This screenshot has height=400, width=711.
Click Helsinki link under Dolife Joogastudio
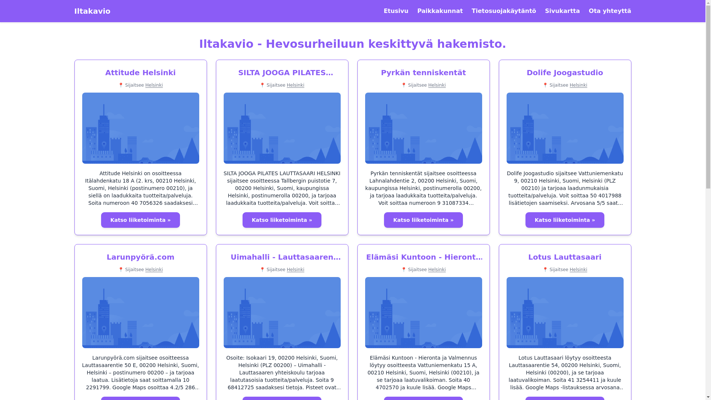pos(578,85)
